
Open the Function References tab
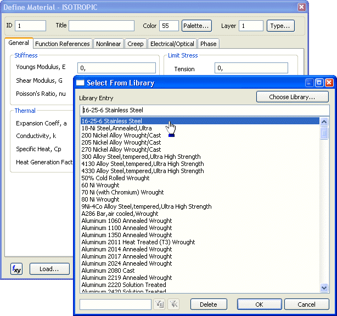point(62,44)
